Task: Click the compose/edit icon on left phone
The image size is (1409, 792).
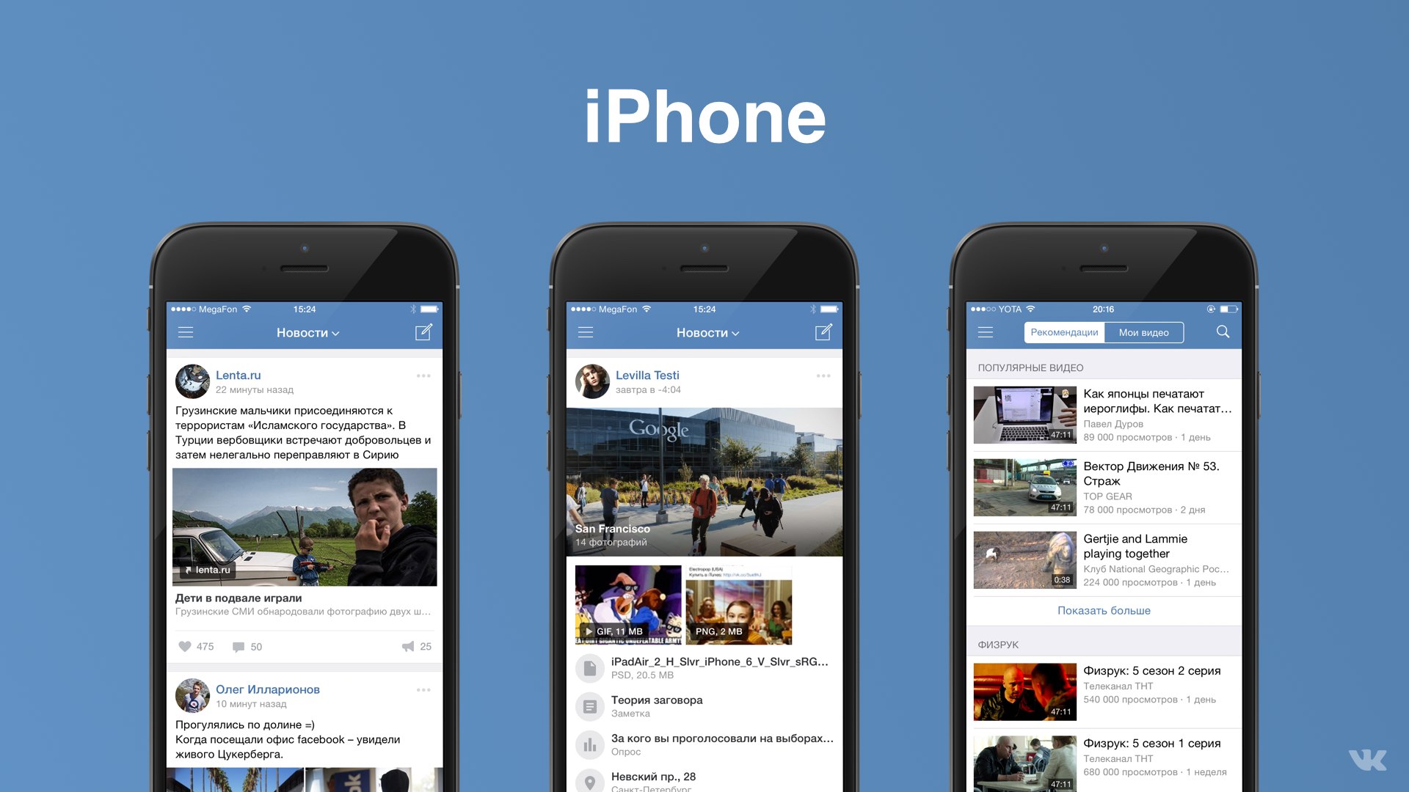Action: click(426, 331)
